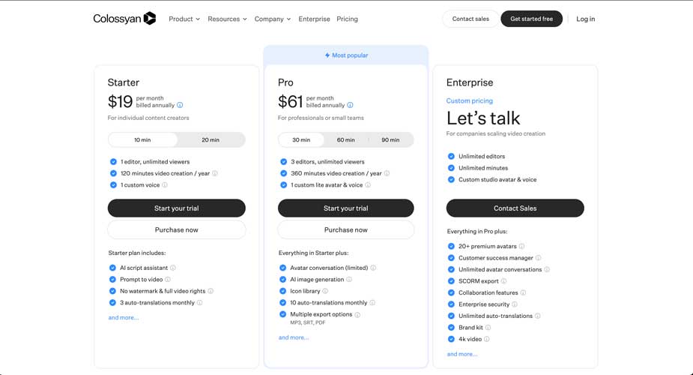Show info for Brand kit

click(488, 327)
